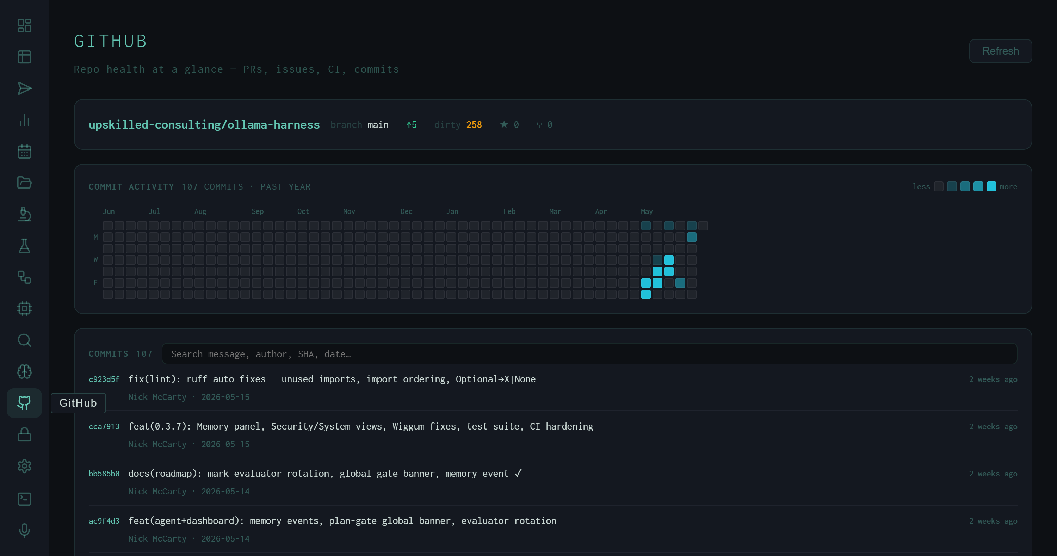Click the dirty 258 count
This screenshot has width=1057, height=556.
(458, 125)
